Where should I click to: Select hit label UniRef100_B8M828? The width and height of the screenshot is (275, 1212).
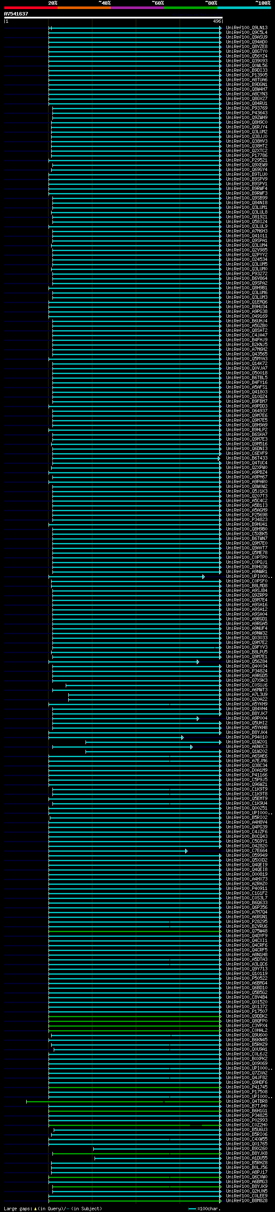[x=247, y=1201]
